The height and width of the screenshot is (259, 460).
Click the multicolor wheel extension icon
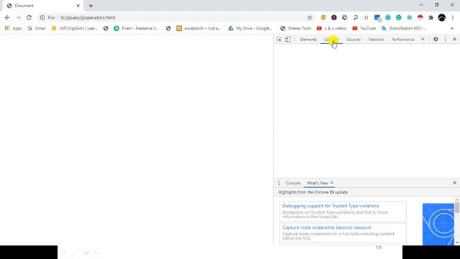click(345, 17)
